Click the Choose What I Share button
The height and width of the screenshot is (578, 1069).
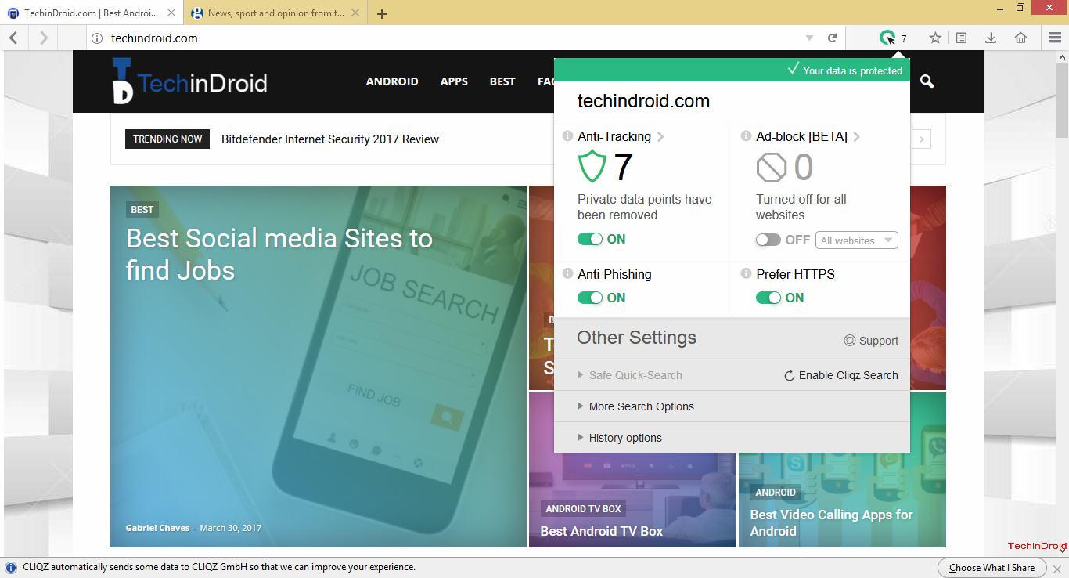point(992,568)
